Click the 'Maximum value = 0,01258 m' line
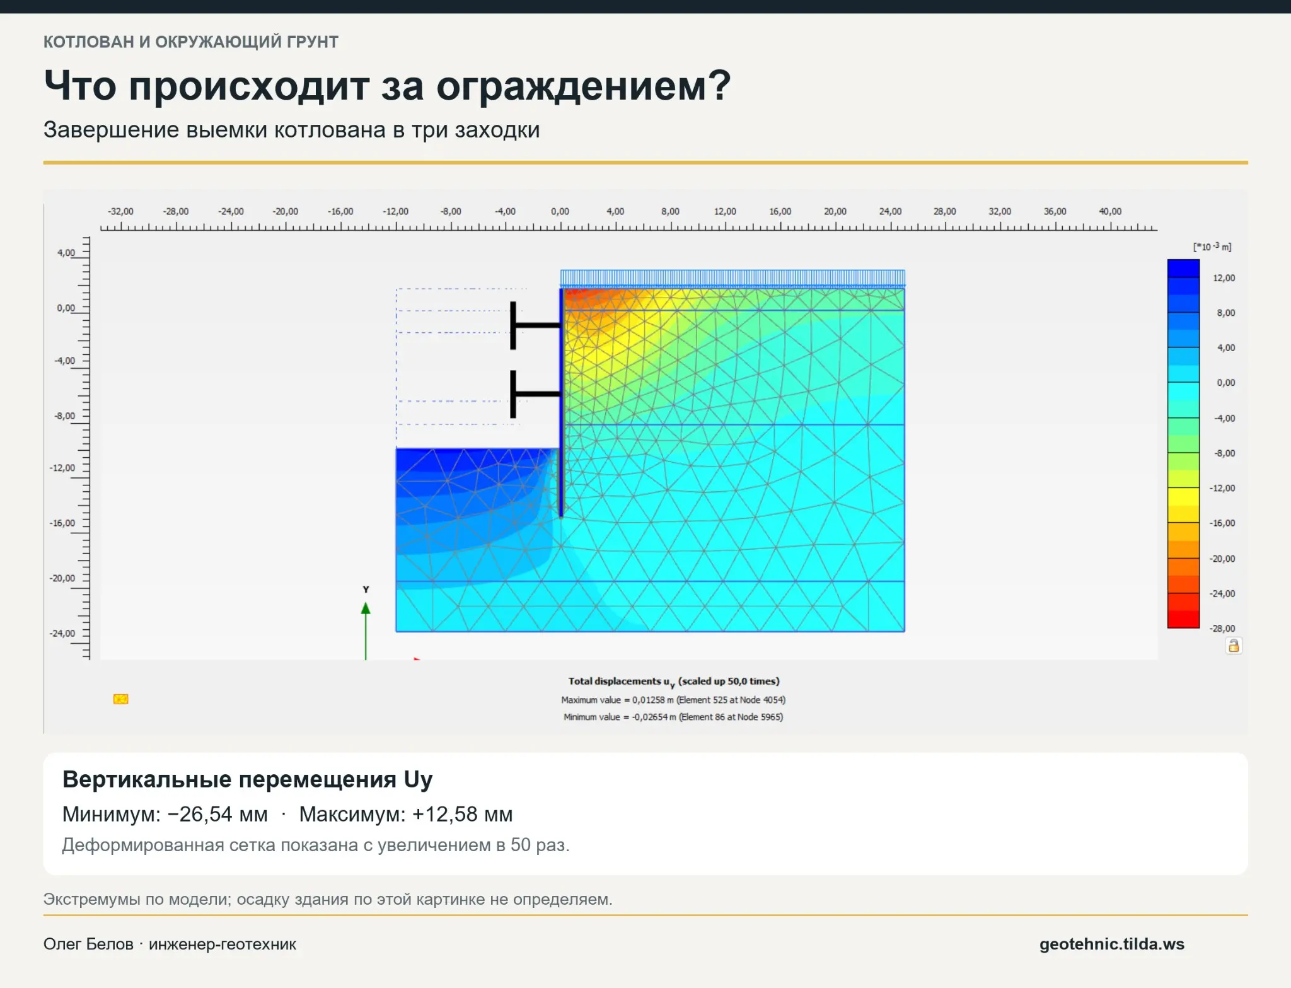1291x988 pixels. pyautogui.click(x=673, y=700)
